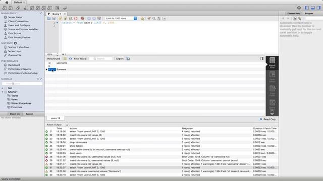Image resolution: width=323 pixels, height=181 pixels.
Task: Open find panel with magnifier icon
Action: click(x=154, y=19)
